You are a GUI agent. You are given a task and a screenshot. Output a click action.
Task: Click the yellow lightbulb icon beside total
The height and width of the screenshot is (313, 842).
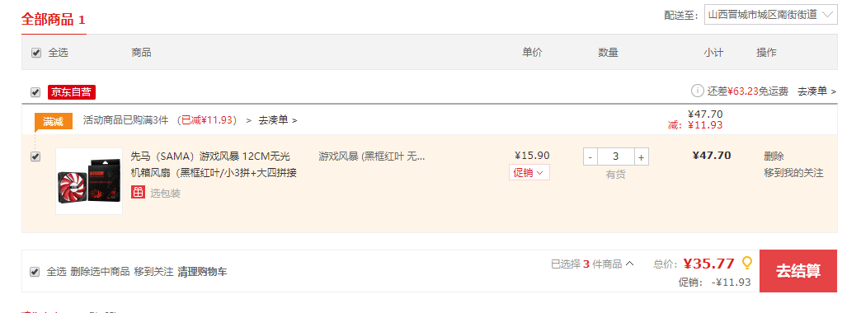pyautogui.click(x=746, y=263)
